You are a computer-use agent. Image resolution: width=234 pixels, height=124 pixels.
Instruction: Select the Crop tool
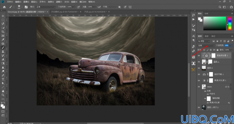[3, 32]
